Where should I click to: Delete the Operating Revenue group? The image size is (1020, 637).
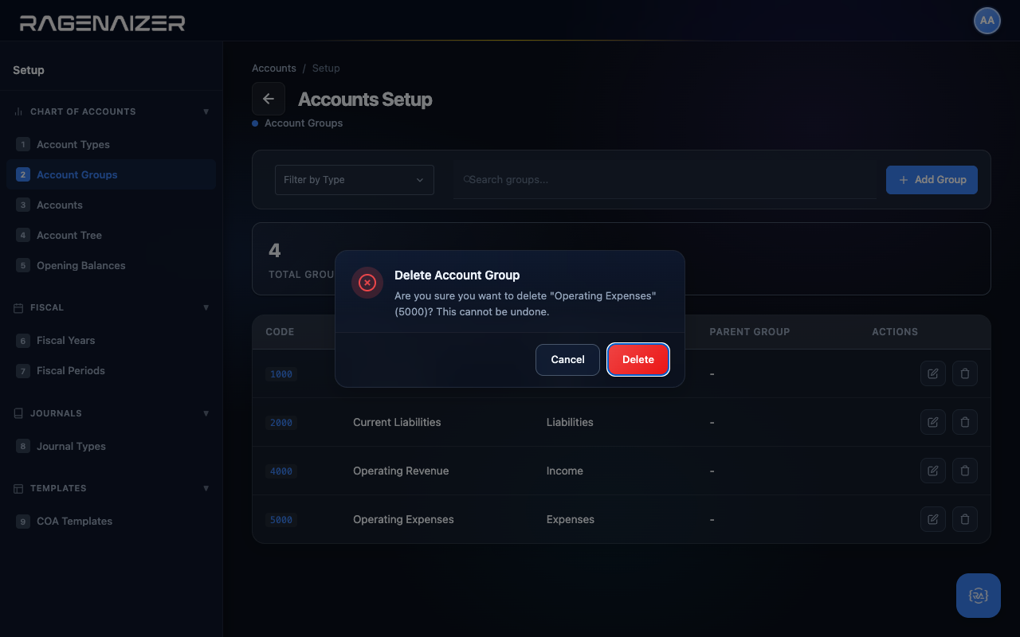(x=965, y=471)
